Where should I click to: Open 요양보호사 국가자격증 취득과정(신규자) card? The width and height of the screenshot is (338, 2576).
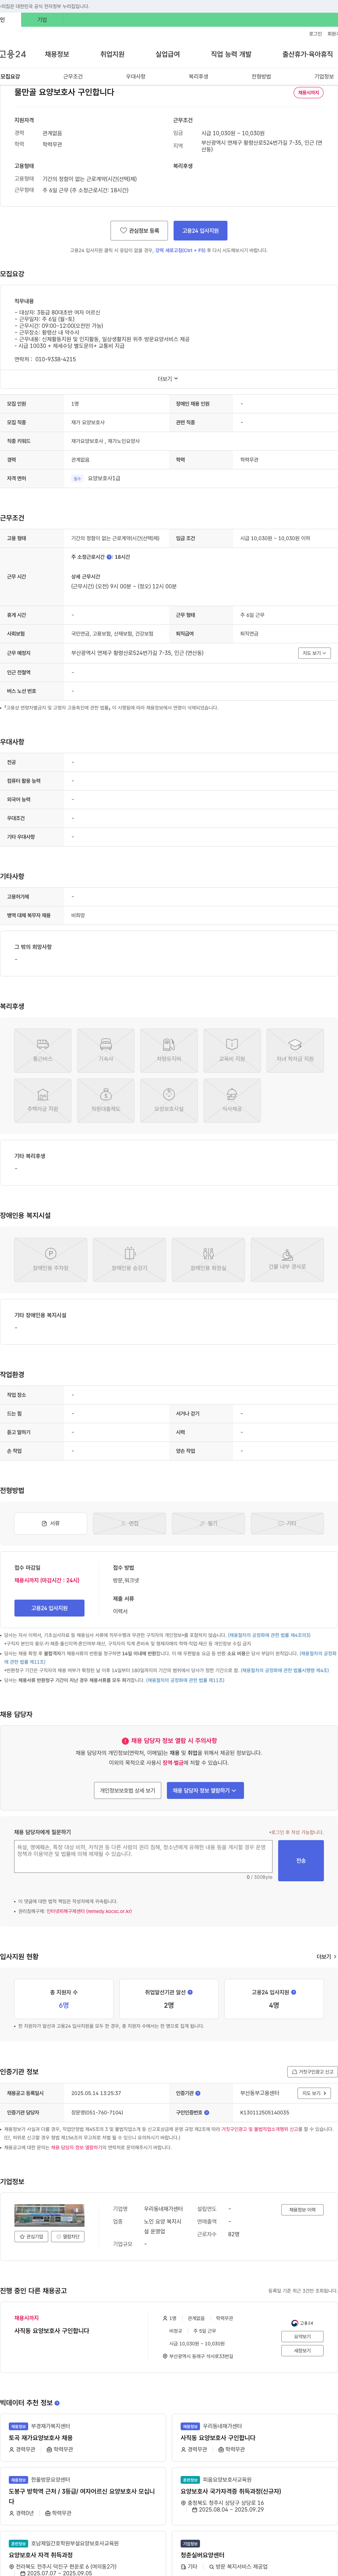(231, 2491)
